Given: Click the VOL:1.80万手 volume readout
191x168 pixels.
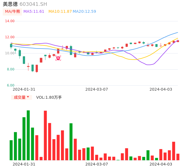Looking at the screenshot, I should point(49,97).
